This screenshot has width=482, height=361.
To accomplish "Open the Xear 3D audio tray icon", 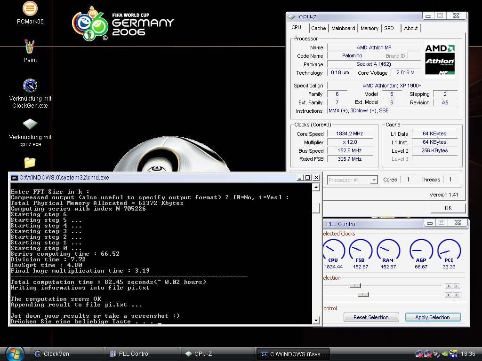I will [x=453, y=354].
